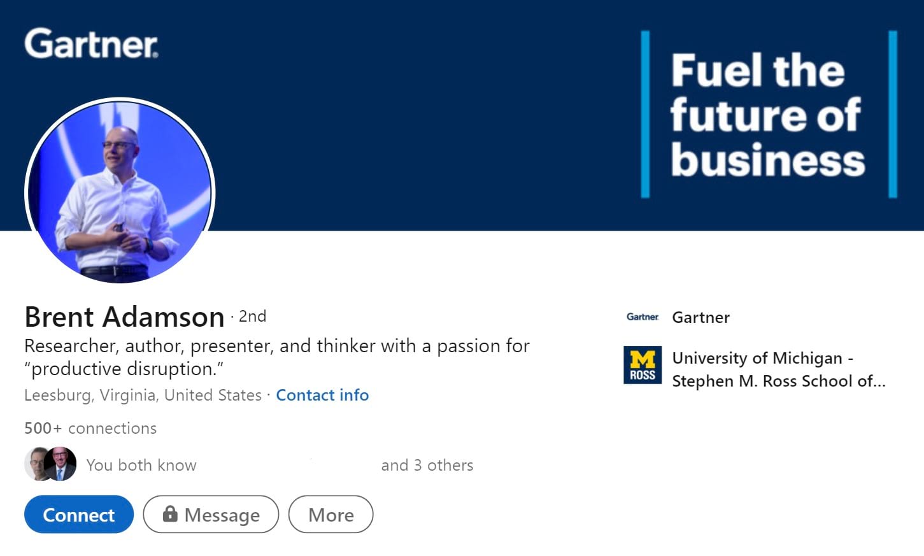Click the Leesburg, Virginia location text
The width and height of the screenshot is (924, 556).
[143, 395]
